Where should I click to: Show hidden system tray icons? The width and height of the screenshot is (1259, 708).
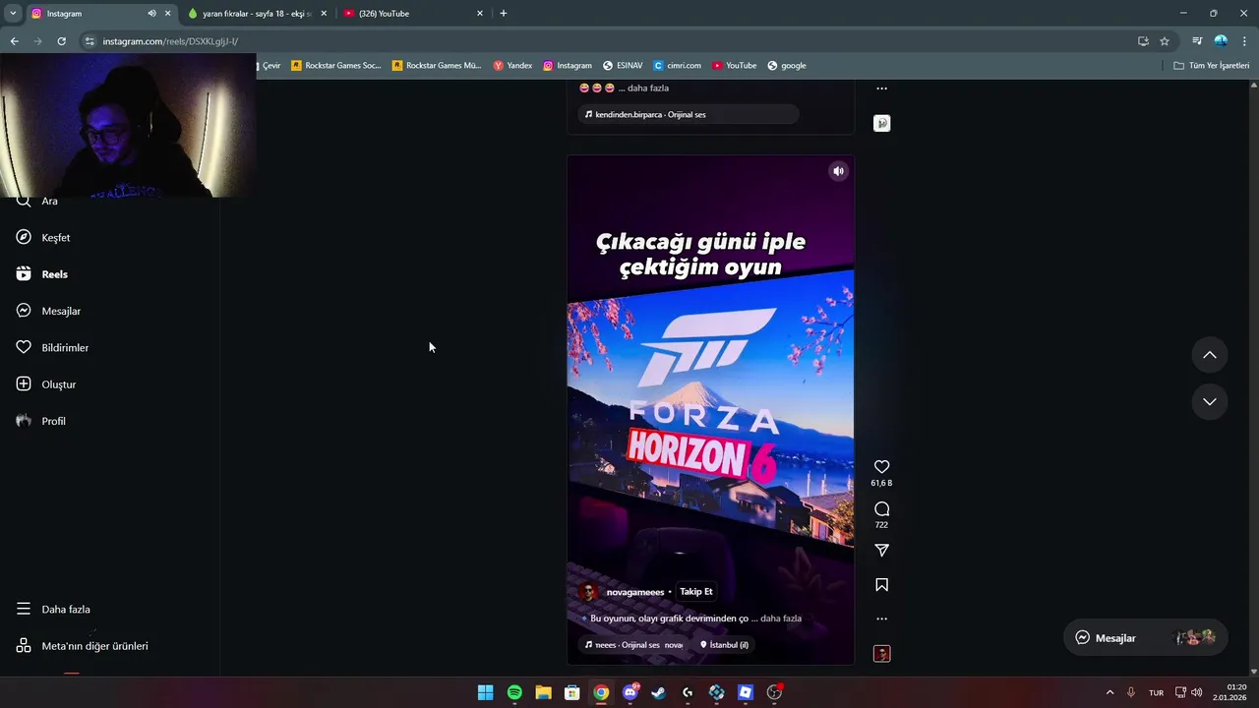[1109, 692]
